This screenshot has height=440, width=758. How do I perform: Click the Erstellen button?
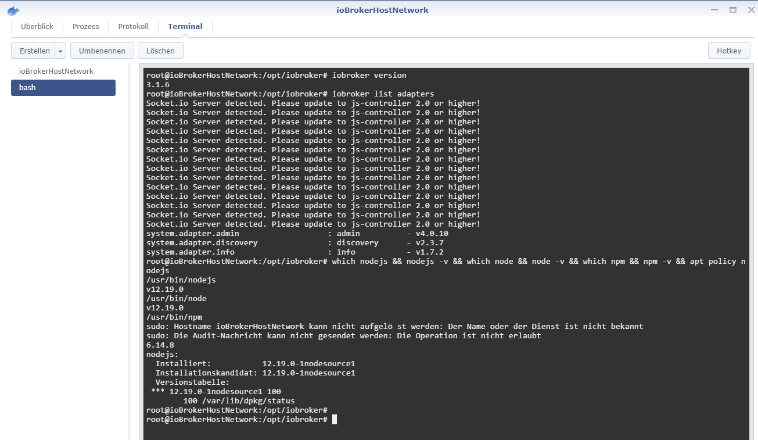point(33,51)
